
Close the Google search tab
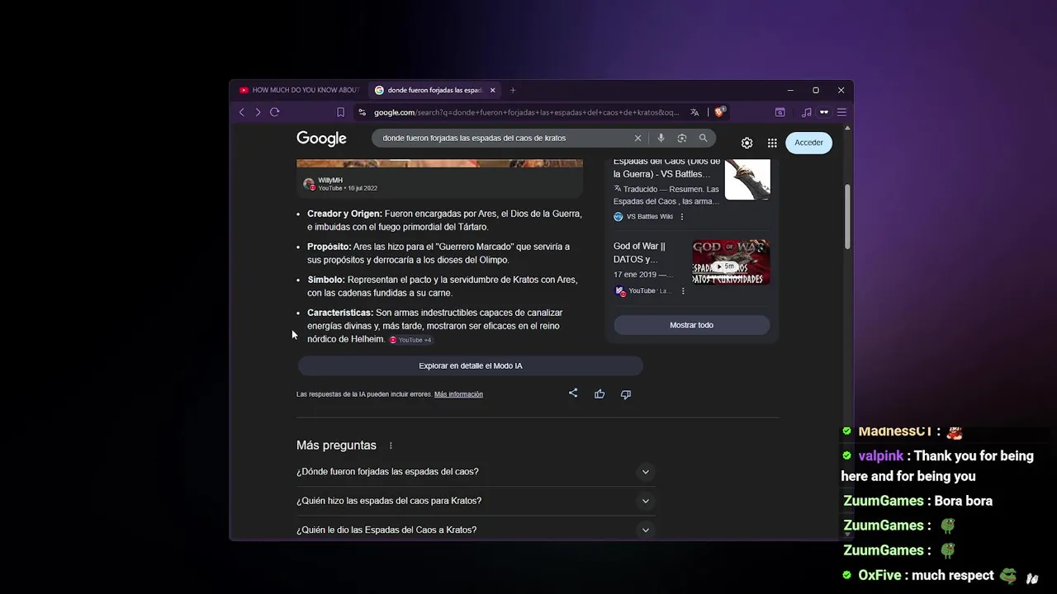[x=493, y=90]
